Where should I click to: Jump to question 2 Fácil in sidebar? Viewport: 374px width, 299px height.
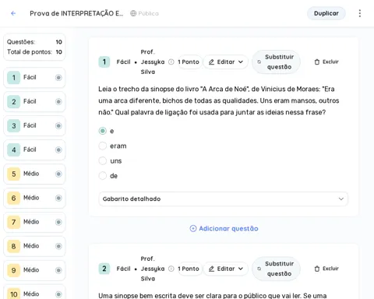click(34, 102)
